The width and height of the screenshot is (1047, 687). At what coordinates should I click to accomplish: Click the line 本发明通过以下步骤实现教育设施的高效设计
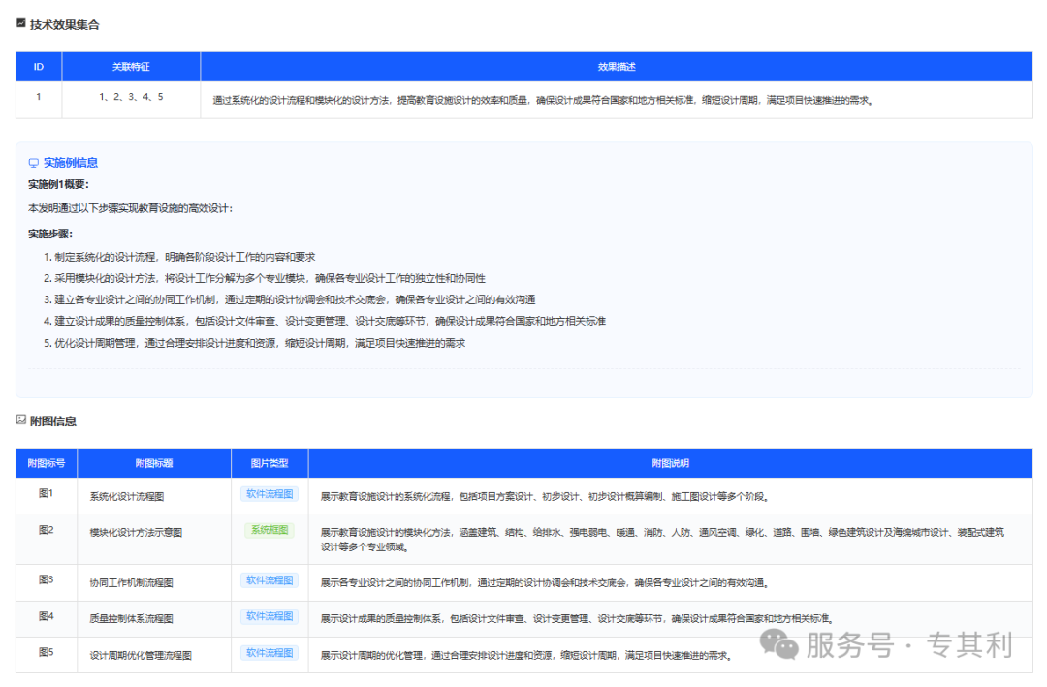point(130,208)
